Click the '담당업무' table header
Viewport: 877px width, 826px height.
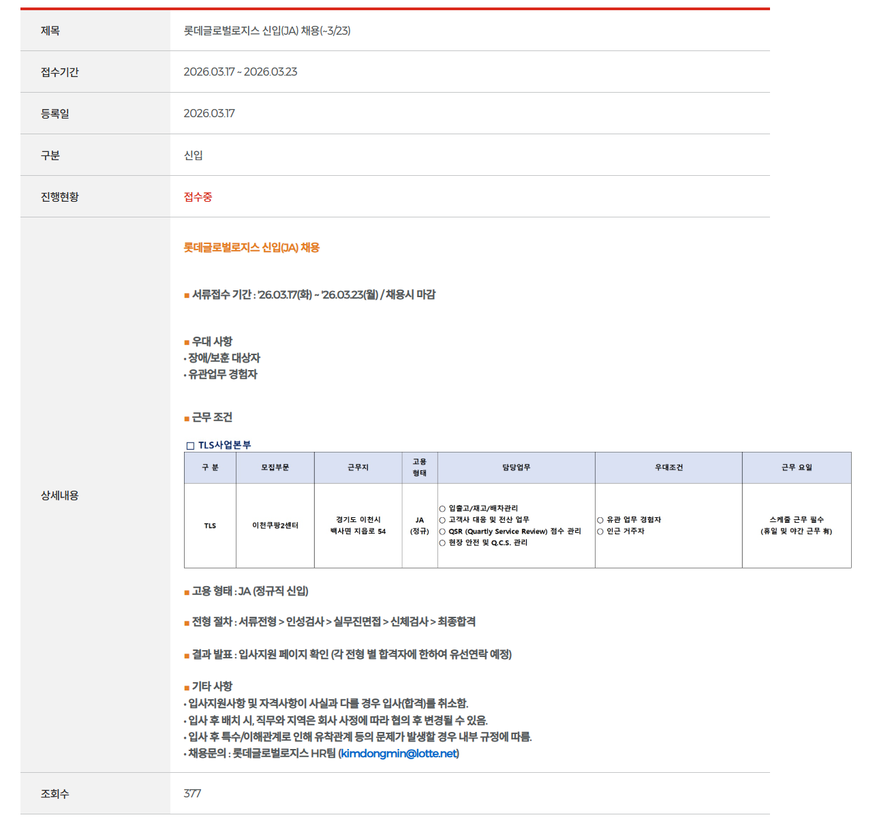pyautogui.click(x=517, y=468)
